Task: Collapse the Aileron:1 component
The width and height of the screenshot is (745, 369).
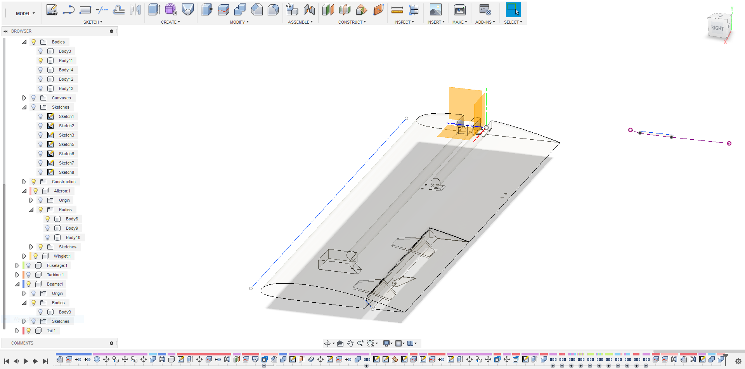Action: [24, 191]
